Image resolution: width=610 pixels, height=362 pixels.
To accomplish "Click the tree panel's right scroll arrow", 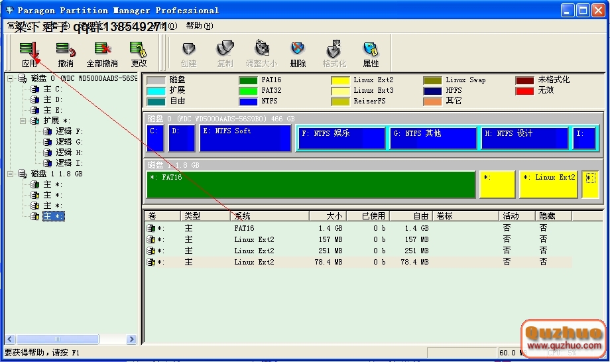I will pyautogui.click(x=131, y=339).
